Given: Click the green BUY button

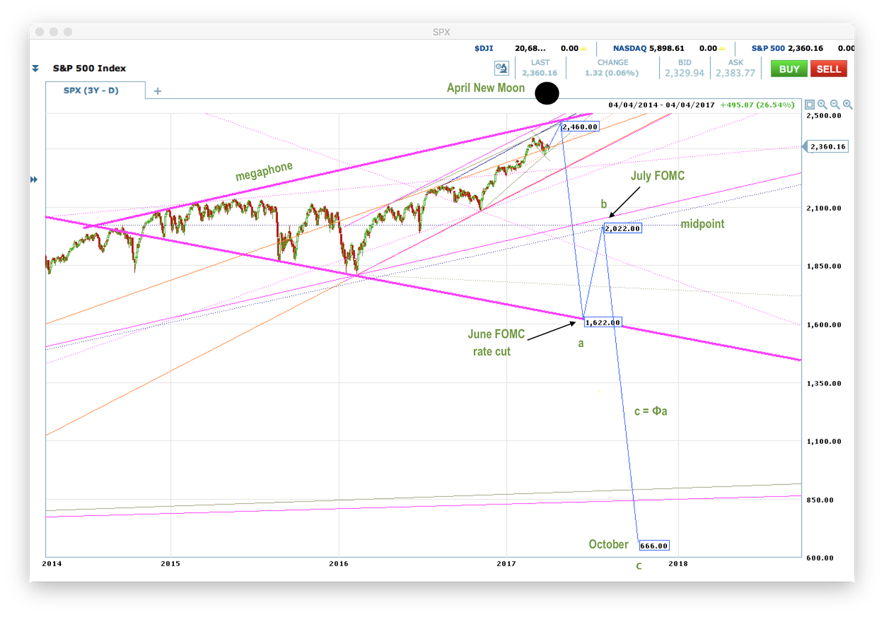Looking at the screenshot, I should coord(788,69).
